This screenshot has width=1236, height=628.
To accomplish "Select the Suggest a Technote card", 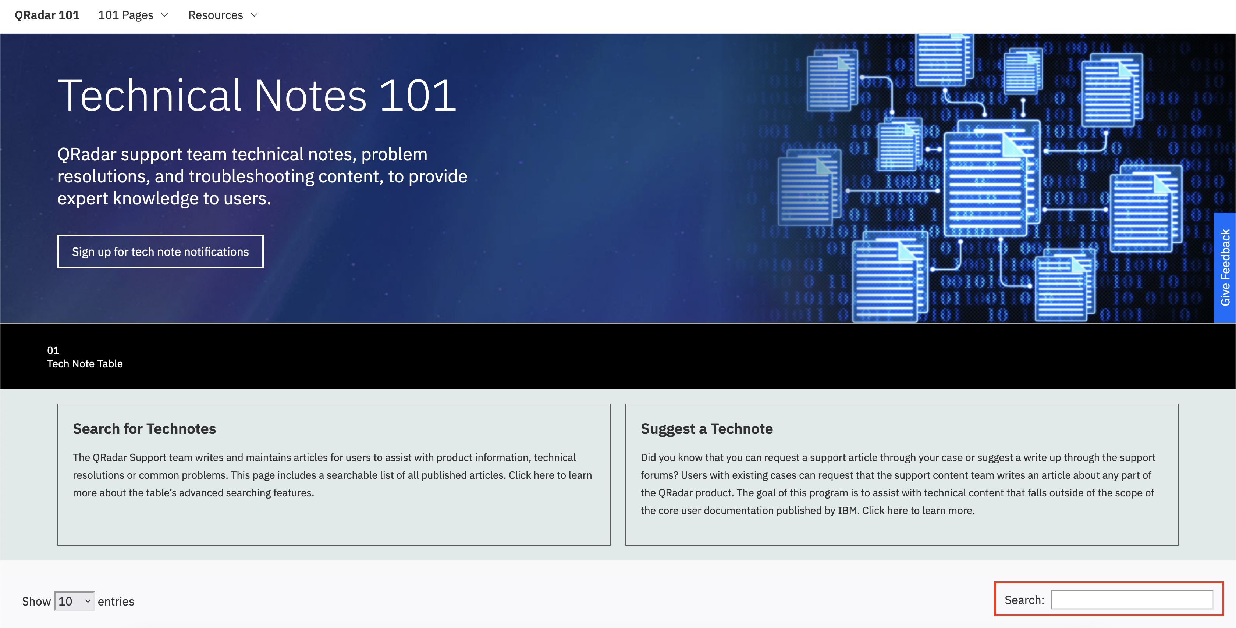I will point(902,474).
